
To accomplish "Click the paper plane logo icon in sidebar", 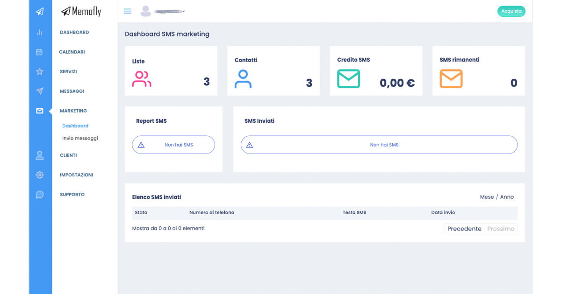I will [x=40, y=12].
